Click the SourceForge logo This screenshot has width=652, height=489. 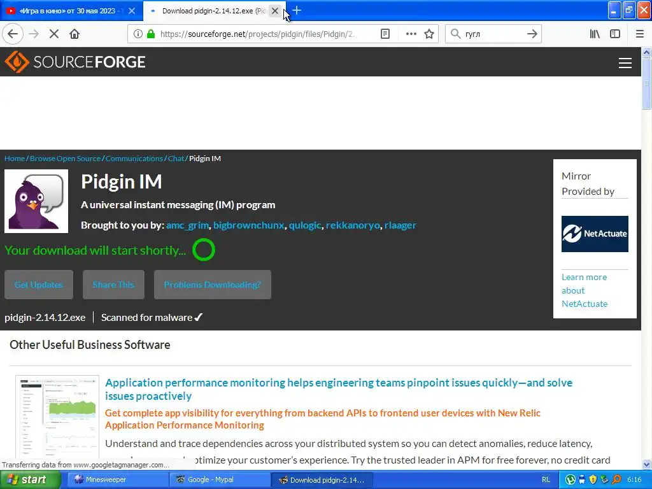point(75,62)
